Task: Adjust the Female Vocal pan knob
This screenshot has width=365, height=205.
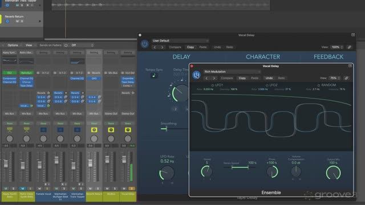Action: click(43, 139)
